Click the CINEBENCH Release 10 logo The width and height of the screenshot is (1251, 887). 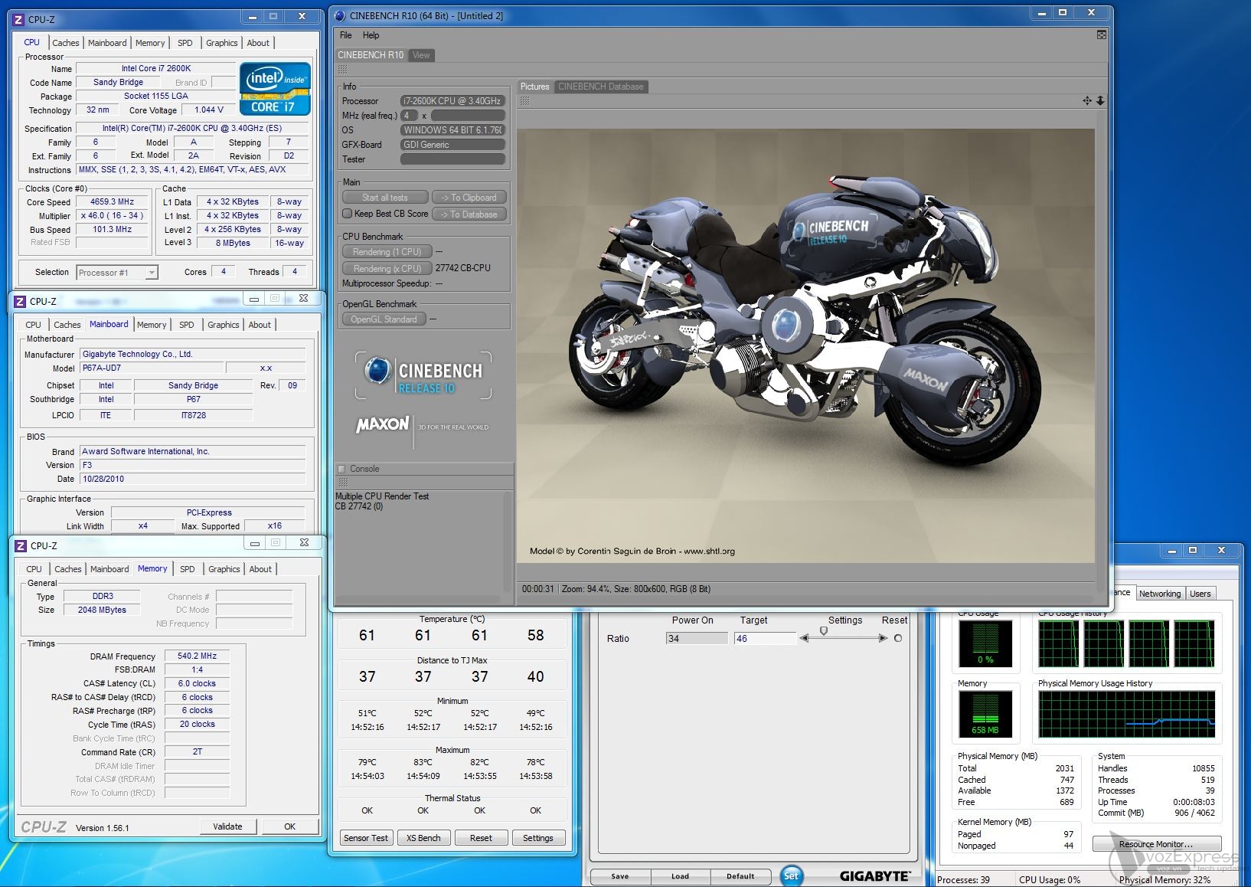[423, 375]
